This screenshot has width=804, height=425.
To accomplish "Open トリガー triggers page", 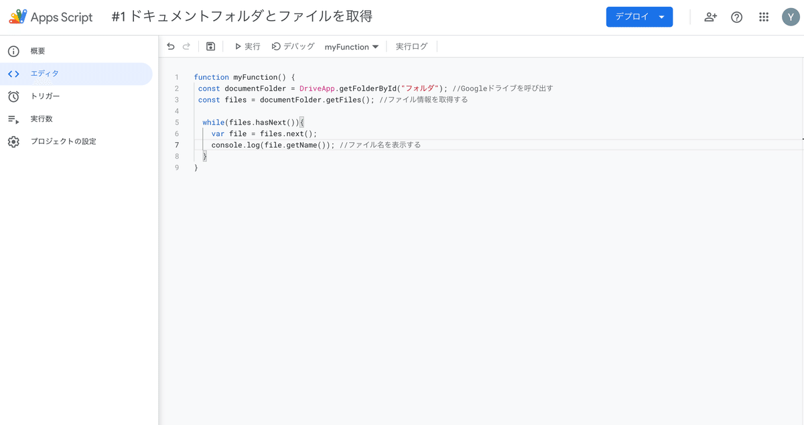I will click(45, 97).
